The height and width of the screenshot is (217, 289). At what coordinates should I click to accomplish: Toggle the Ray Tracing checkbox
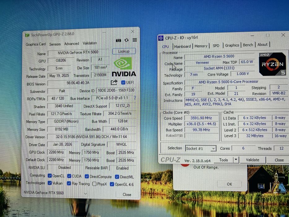pyautogui.click(x=69, y=183)
